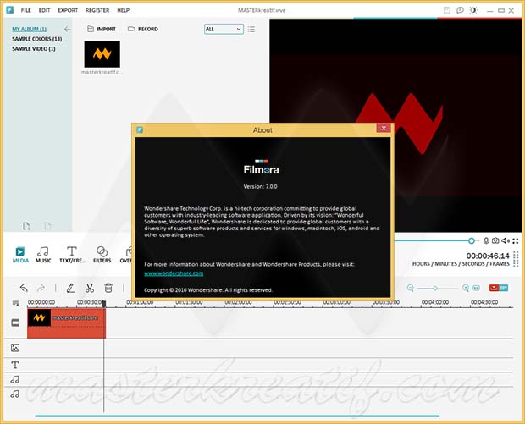The width and height of the screenshot is (525, 424).
Task: Click the 00:04:00:00 mark on the timeline ruler
Action: tap(435, 302)
